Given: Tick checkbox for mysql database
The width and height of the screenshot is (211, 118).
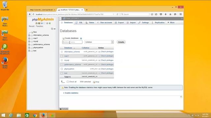Looking at the screenshot, I should tap(62, 60).
